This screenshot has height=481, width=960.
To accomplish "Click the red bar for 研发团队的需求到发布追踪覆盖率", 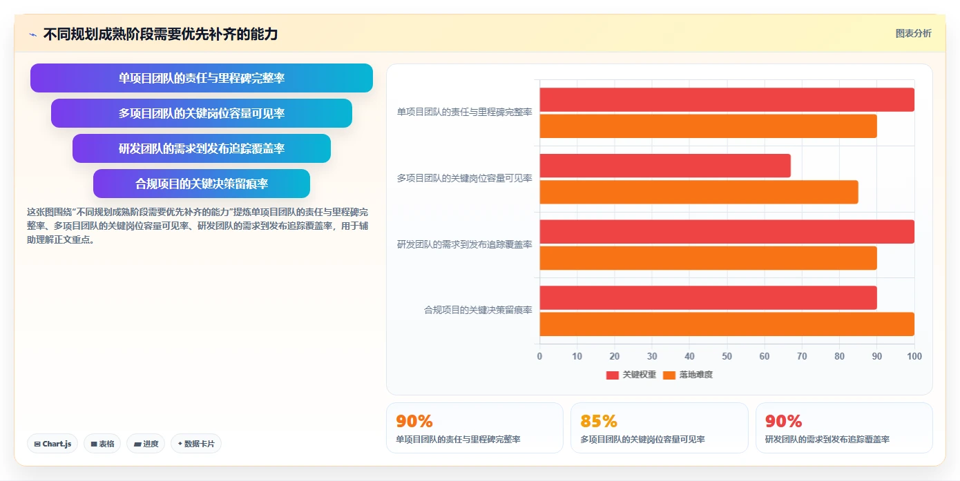I will coord(727,231).
